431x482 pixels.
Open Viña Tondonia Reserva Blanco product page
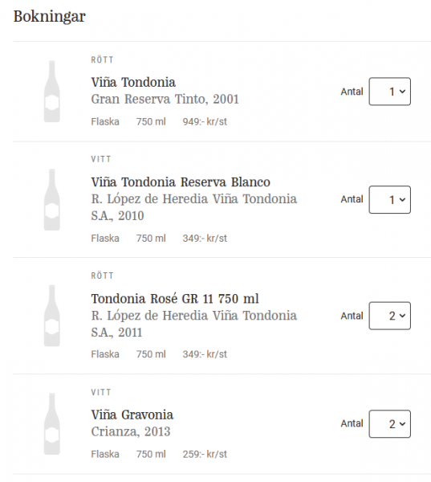click(181, 182)
